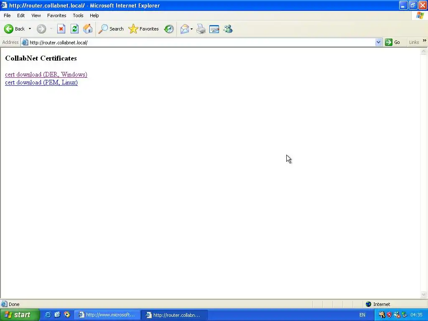Open the Edit menu
The width and height of the screenshot is (428, 321).
point(21,15)
